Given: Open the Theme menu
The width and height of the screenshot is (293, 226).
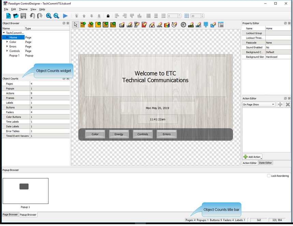Looking at the screenshot, I should point(23,9).
